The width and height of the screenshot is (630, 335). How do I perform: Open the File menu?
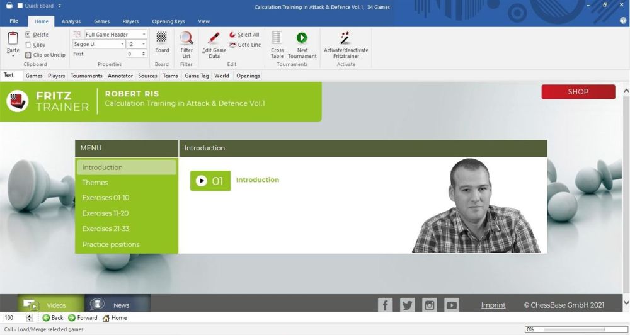(x=14, y=21)
